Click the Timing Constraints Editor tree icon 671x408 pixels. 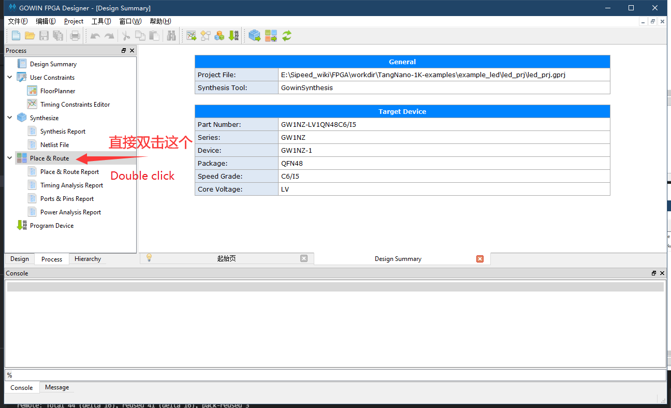[32, 104]
